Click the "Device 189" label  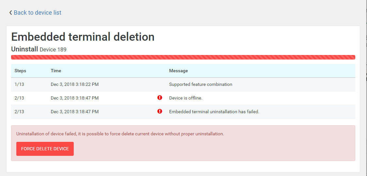53,49
